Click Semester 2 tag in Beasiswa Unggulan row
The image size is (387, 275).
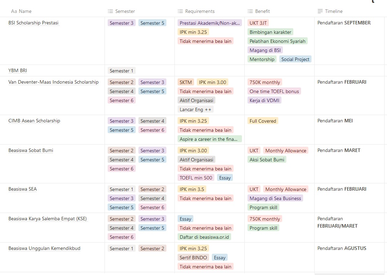pyautogui.click(x=152, y=249)
